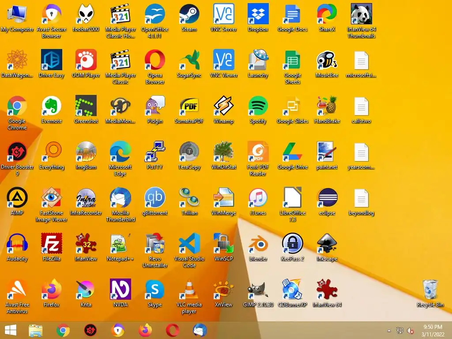The height and width of the screenshot is (339, 452).
Task: Launch Thunderbird from the taskbar
Action: pos(200,330)
